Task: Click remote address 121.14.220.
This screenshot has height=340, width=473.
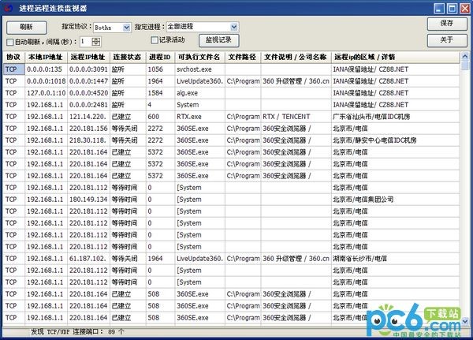Action: tap(88, 117)
